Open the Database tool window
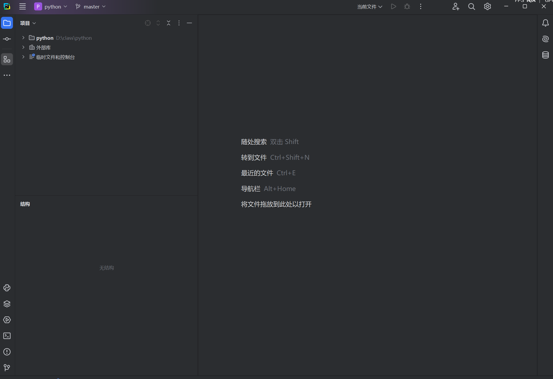The height and width of the screenshot is (379, 553). click(545, 55)
